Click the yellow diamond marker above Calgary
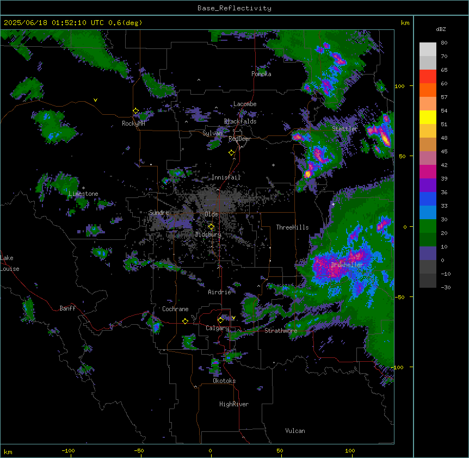The image size is (469, 458). tap(220, 320)
